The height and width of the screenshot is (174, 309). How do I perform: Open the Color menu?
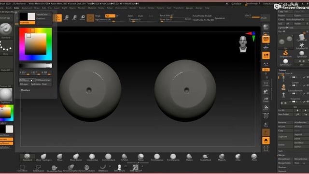(x=16, y=8)
